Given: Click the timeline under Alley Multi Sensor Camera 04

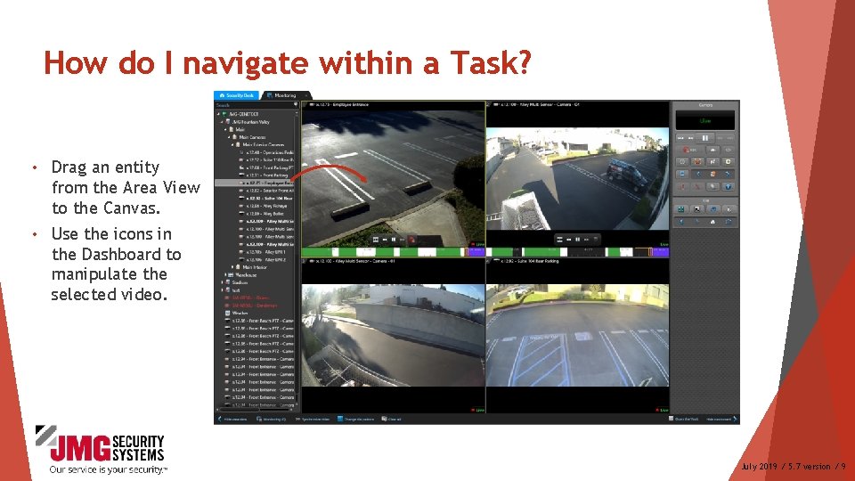Looking at the screenshot, I should [x=577, y=252].
